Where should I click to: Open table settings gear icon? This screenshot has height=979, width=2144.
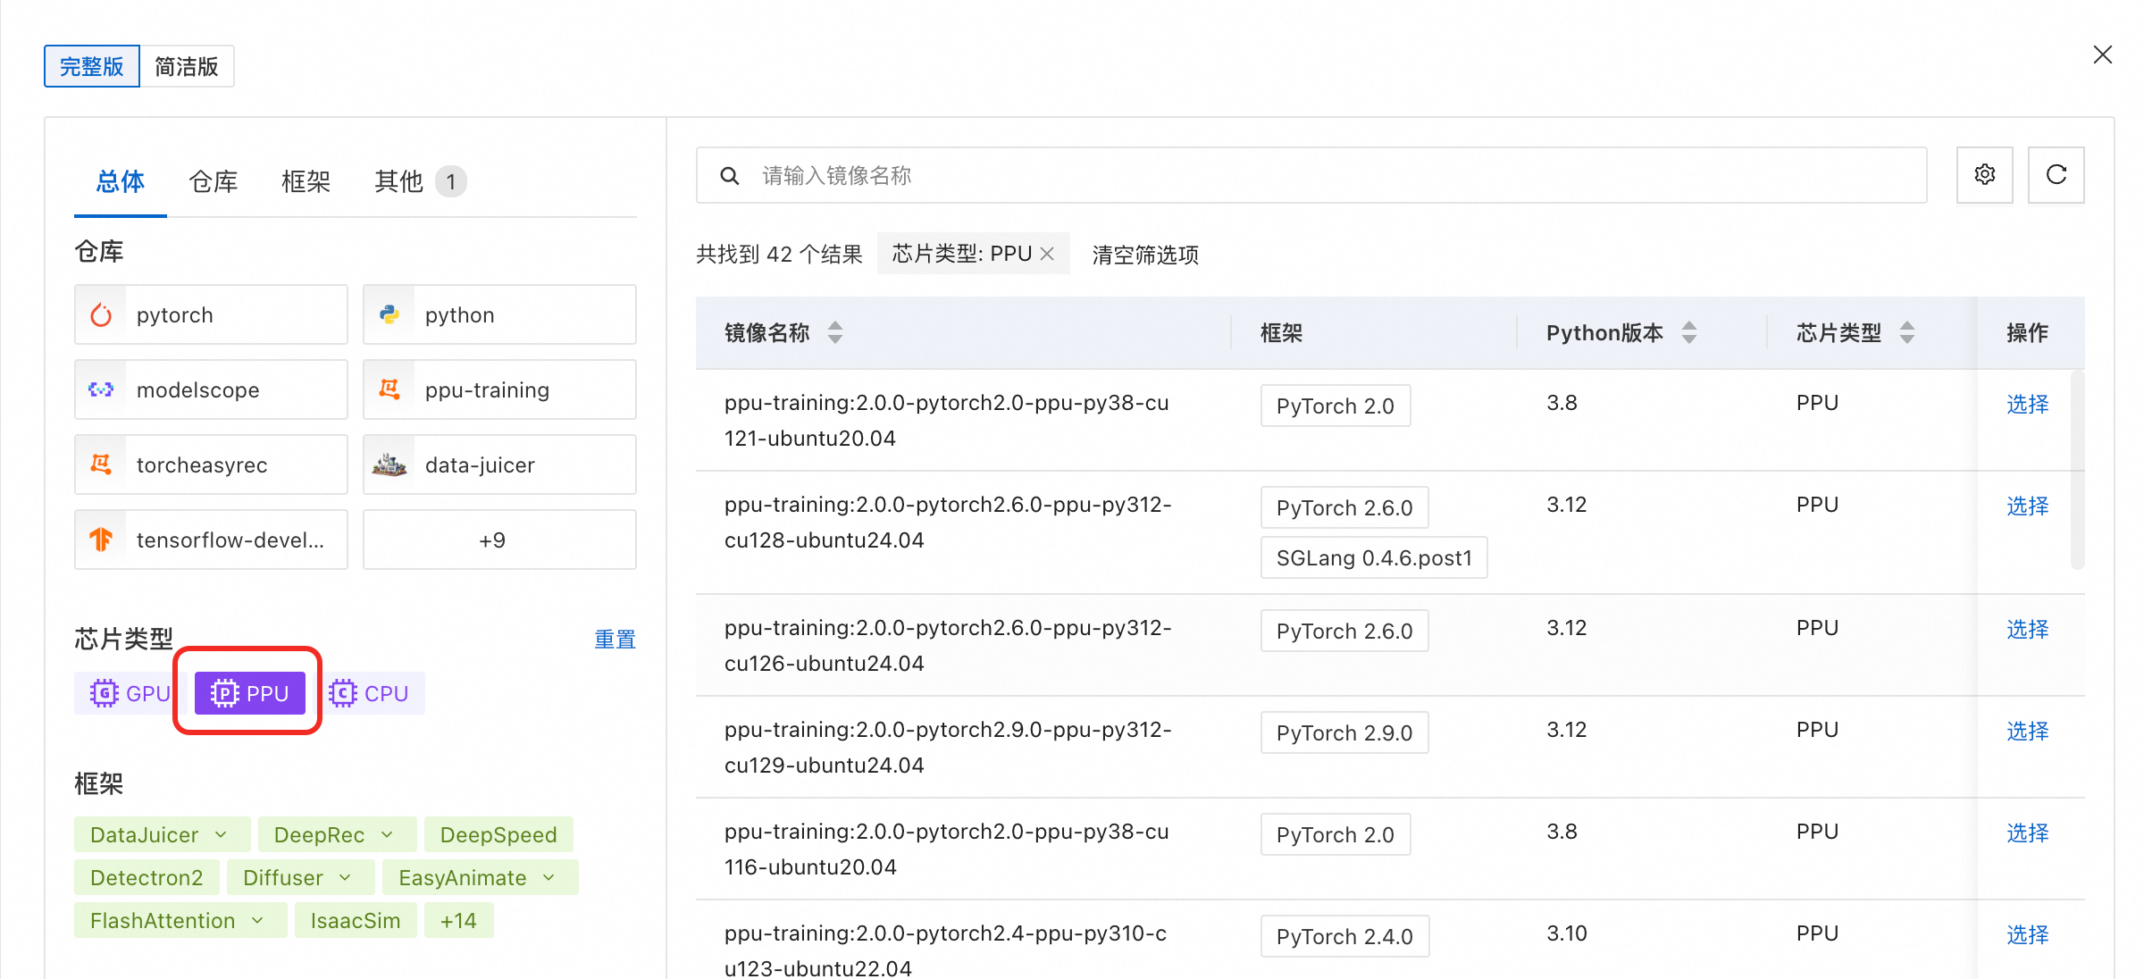[x=1984, y=175]
